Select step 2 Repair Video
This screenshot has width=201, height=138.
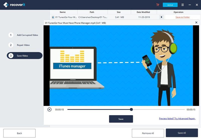coord(19,45)
